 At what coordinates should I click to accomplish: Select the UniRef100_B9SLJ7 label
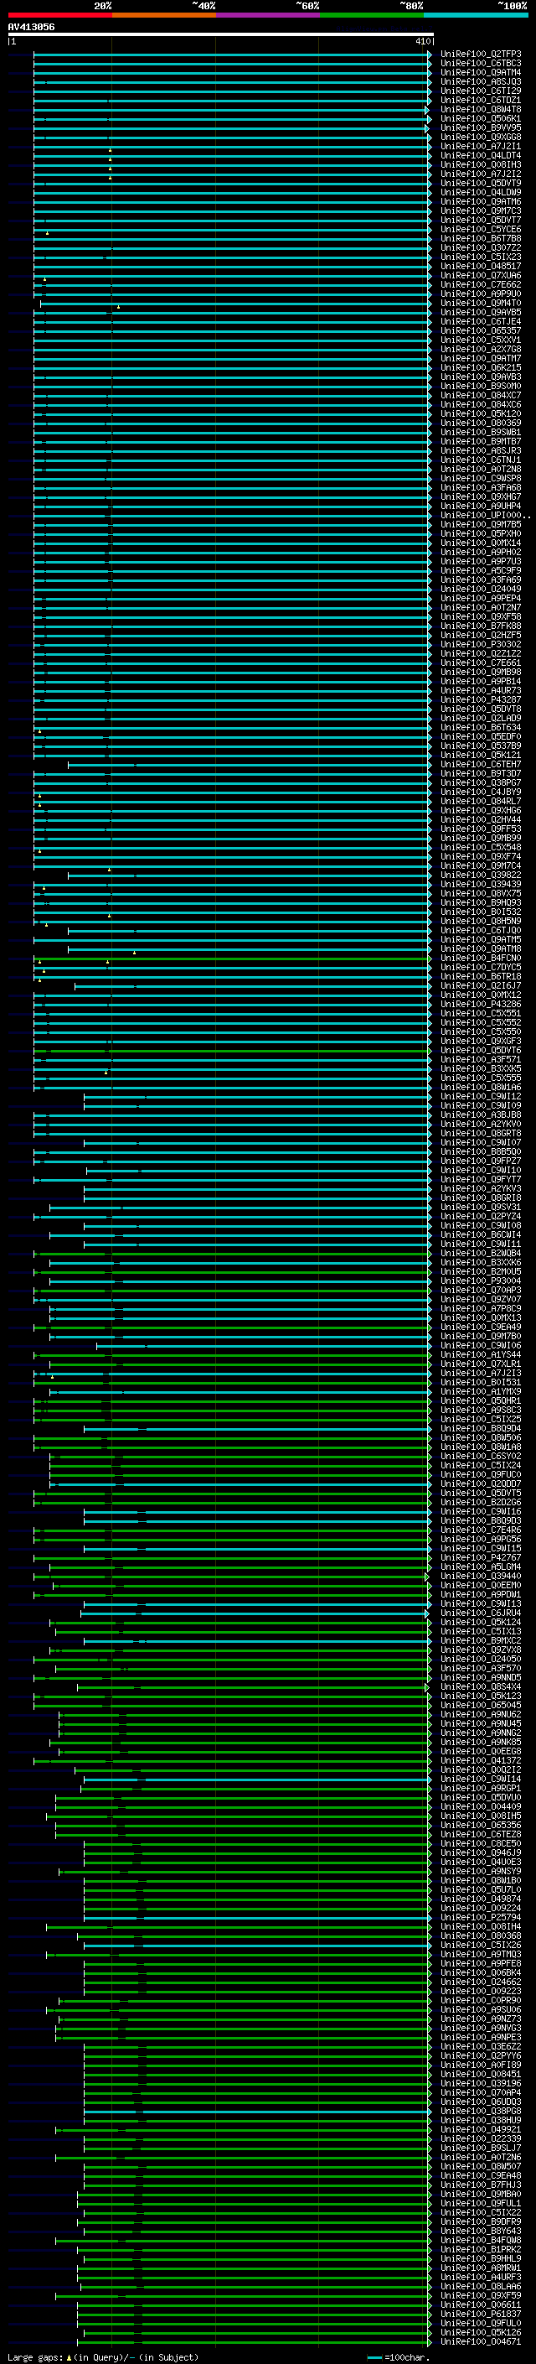coord(481,2148)
